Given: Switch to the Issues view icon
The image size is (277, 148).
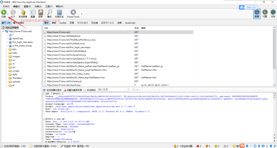Looking at the screenshot, I should click(265, 14).
